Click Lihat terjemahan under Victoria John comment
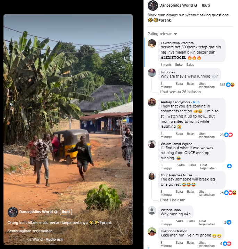This screenshot has width=238, height=249. tap(207, 223)
